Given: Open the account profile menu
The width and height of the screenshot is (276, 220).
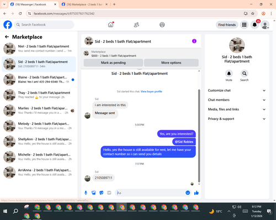Looking at the screenshot, I should pyautogui.click(x=265, y=25).
